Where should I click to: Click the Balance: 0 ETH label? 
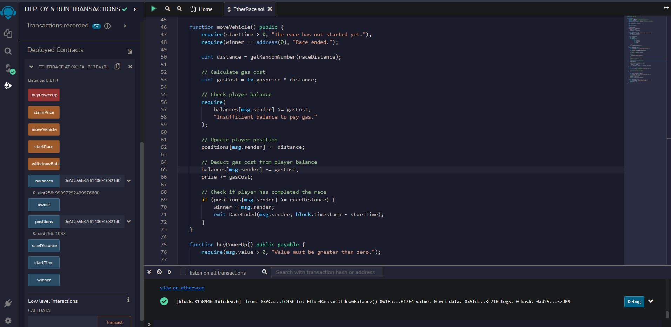[x=43, y=80]
